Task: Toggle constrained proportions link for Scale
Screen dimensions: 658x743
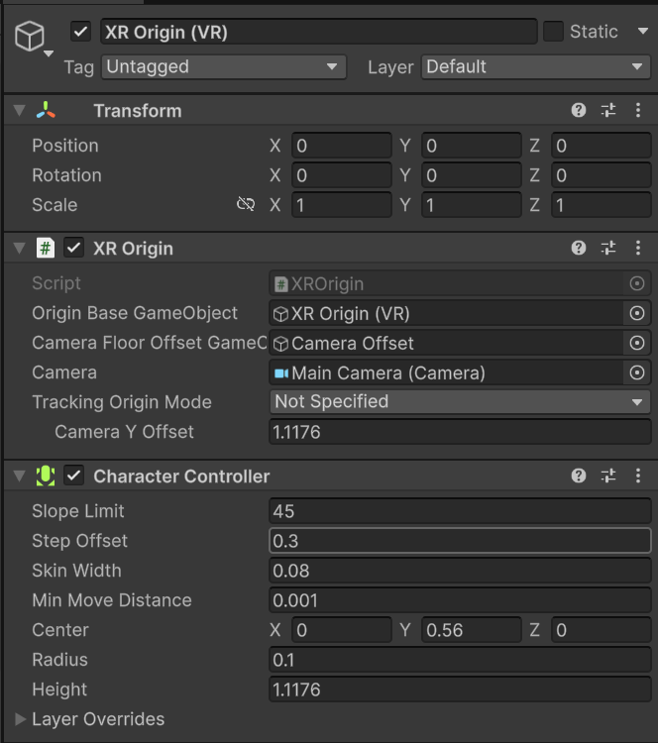Action: tap(246, 205)
